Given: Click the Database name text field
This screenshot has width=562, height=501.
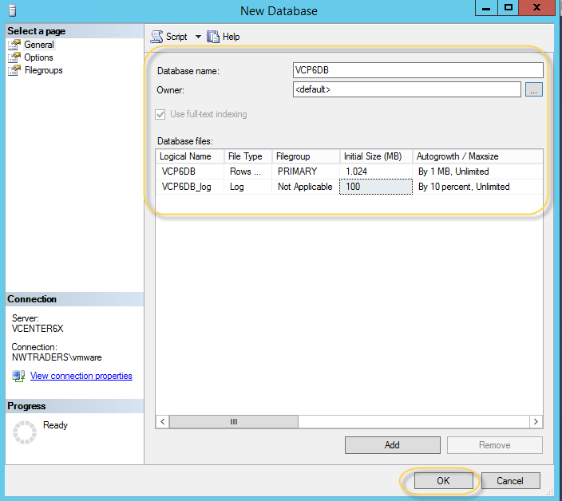Looking at the screenshot, I should point(418,70).
